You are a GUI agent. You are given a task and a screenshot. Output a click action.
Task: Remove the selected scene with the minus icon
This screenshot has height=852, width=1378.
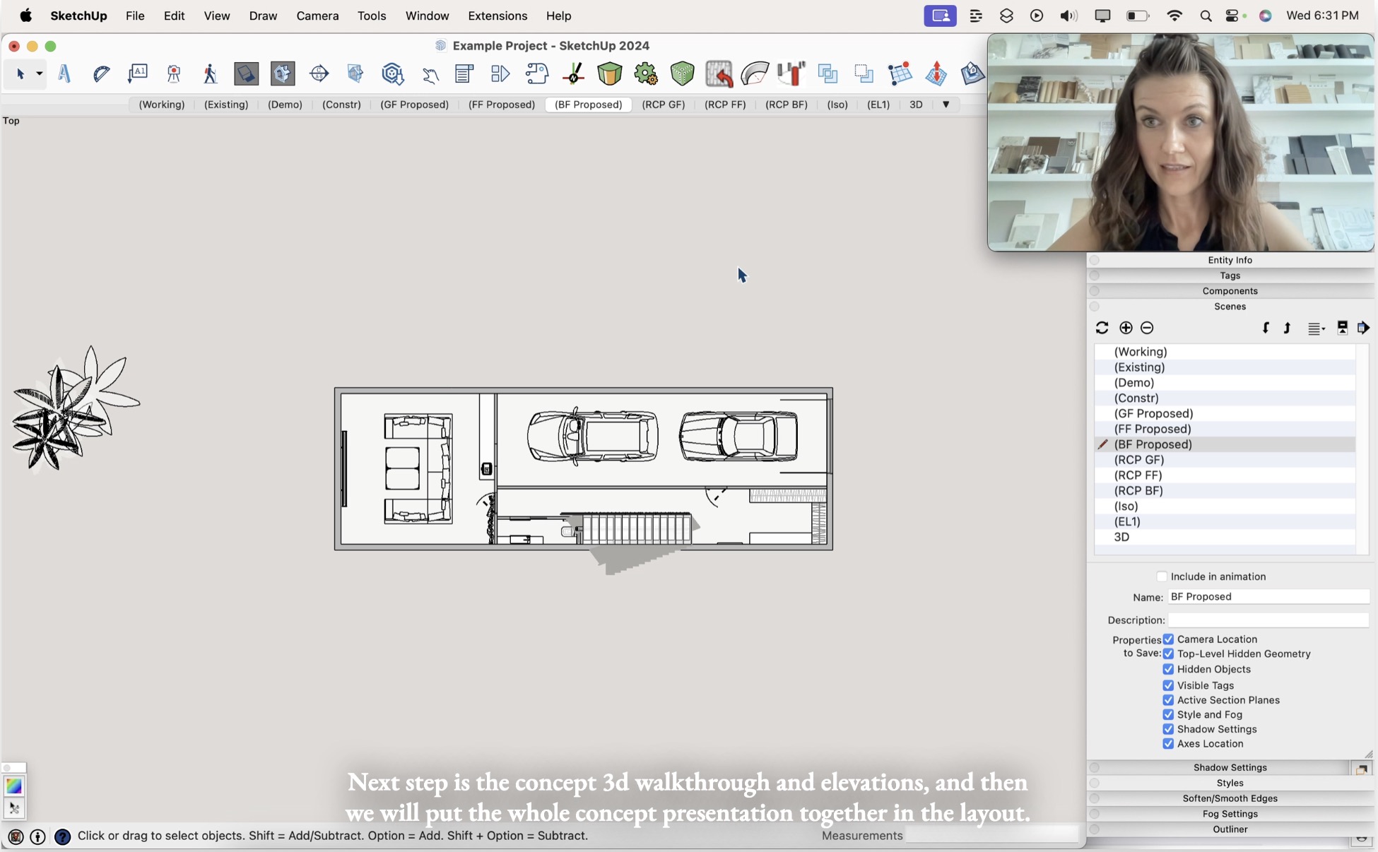tap(1147, 328)
